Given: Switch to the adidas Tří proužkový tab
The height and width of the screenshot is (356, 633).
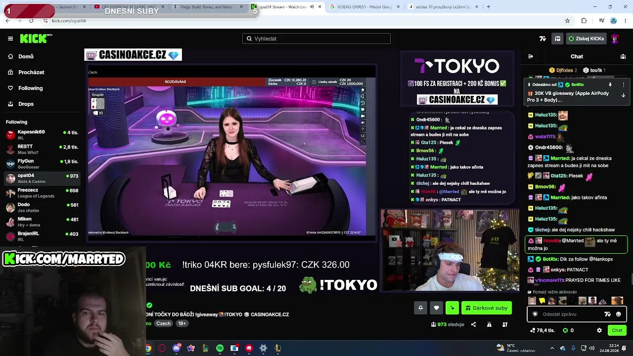Looking at the screenshot, I should coord(443,7).
